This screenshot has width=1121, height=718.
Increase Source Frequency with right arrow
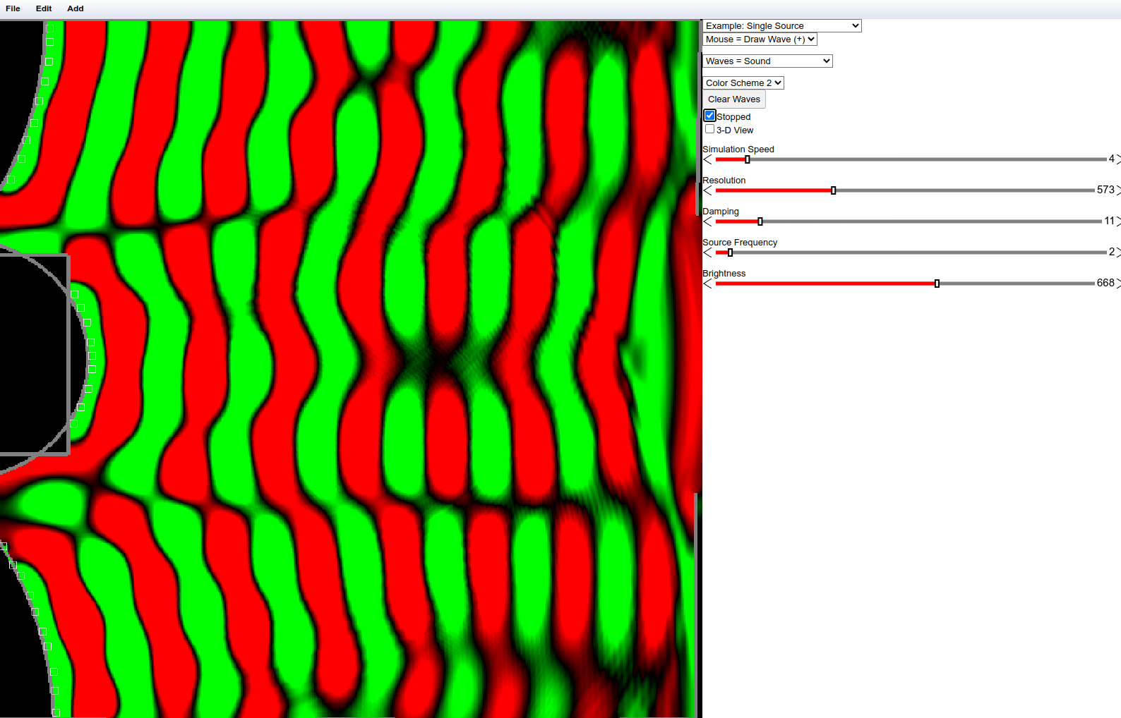[x=1118, y=252]
